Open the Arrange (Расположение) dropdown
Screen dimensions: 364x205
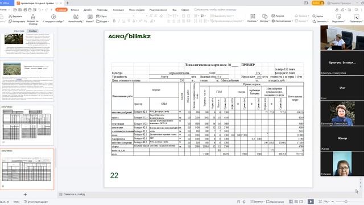(283, 21)
